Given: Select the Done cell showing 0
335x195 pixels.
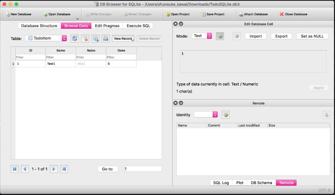Looking at the screenshot, I should (121, 64).
